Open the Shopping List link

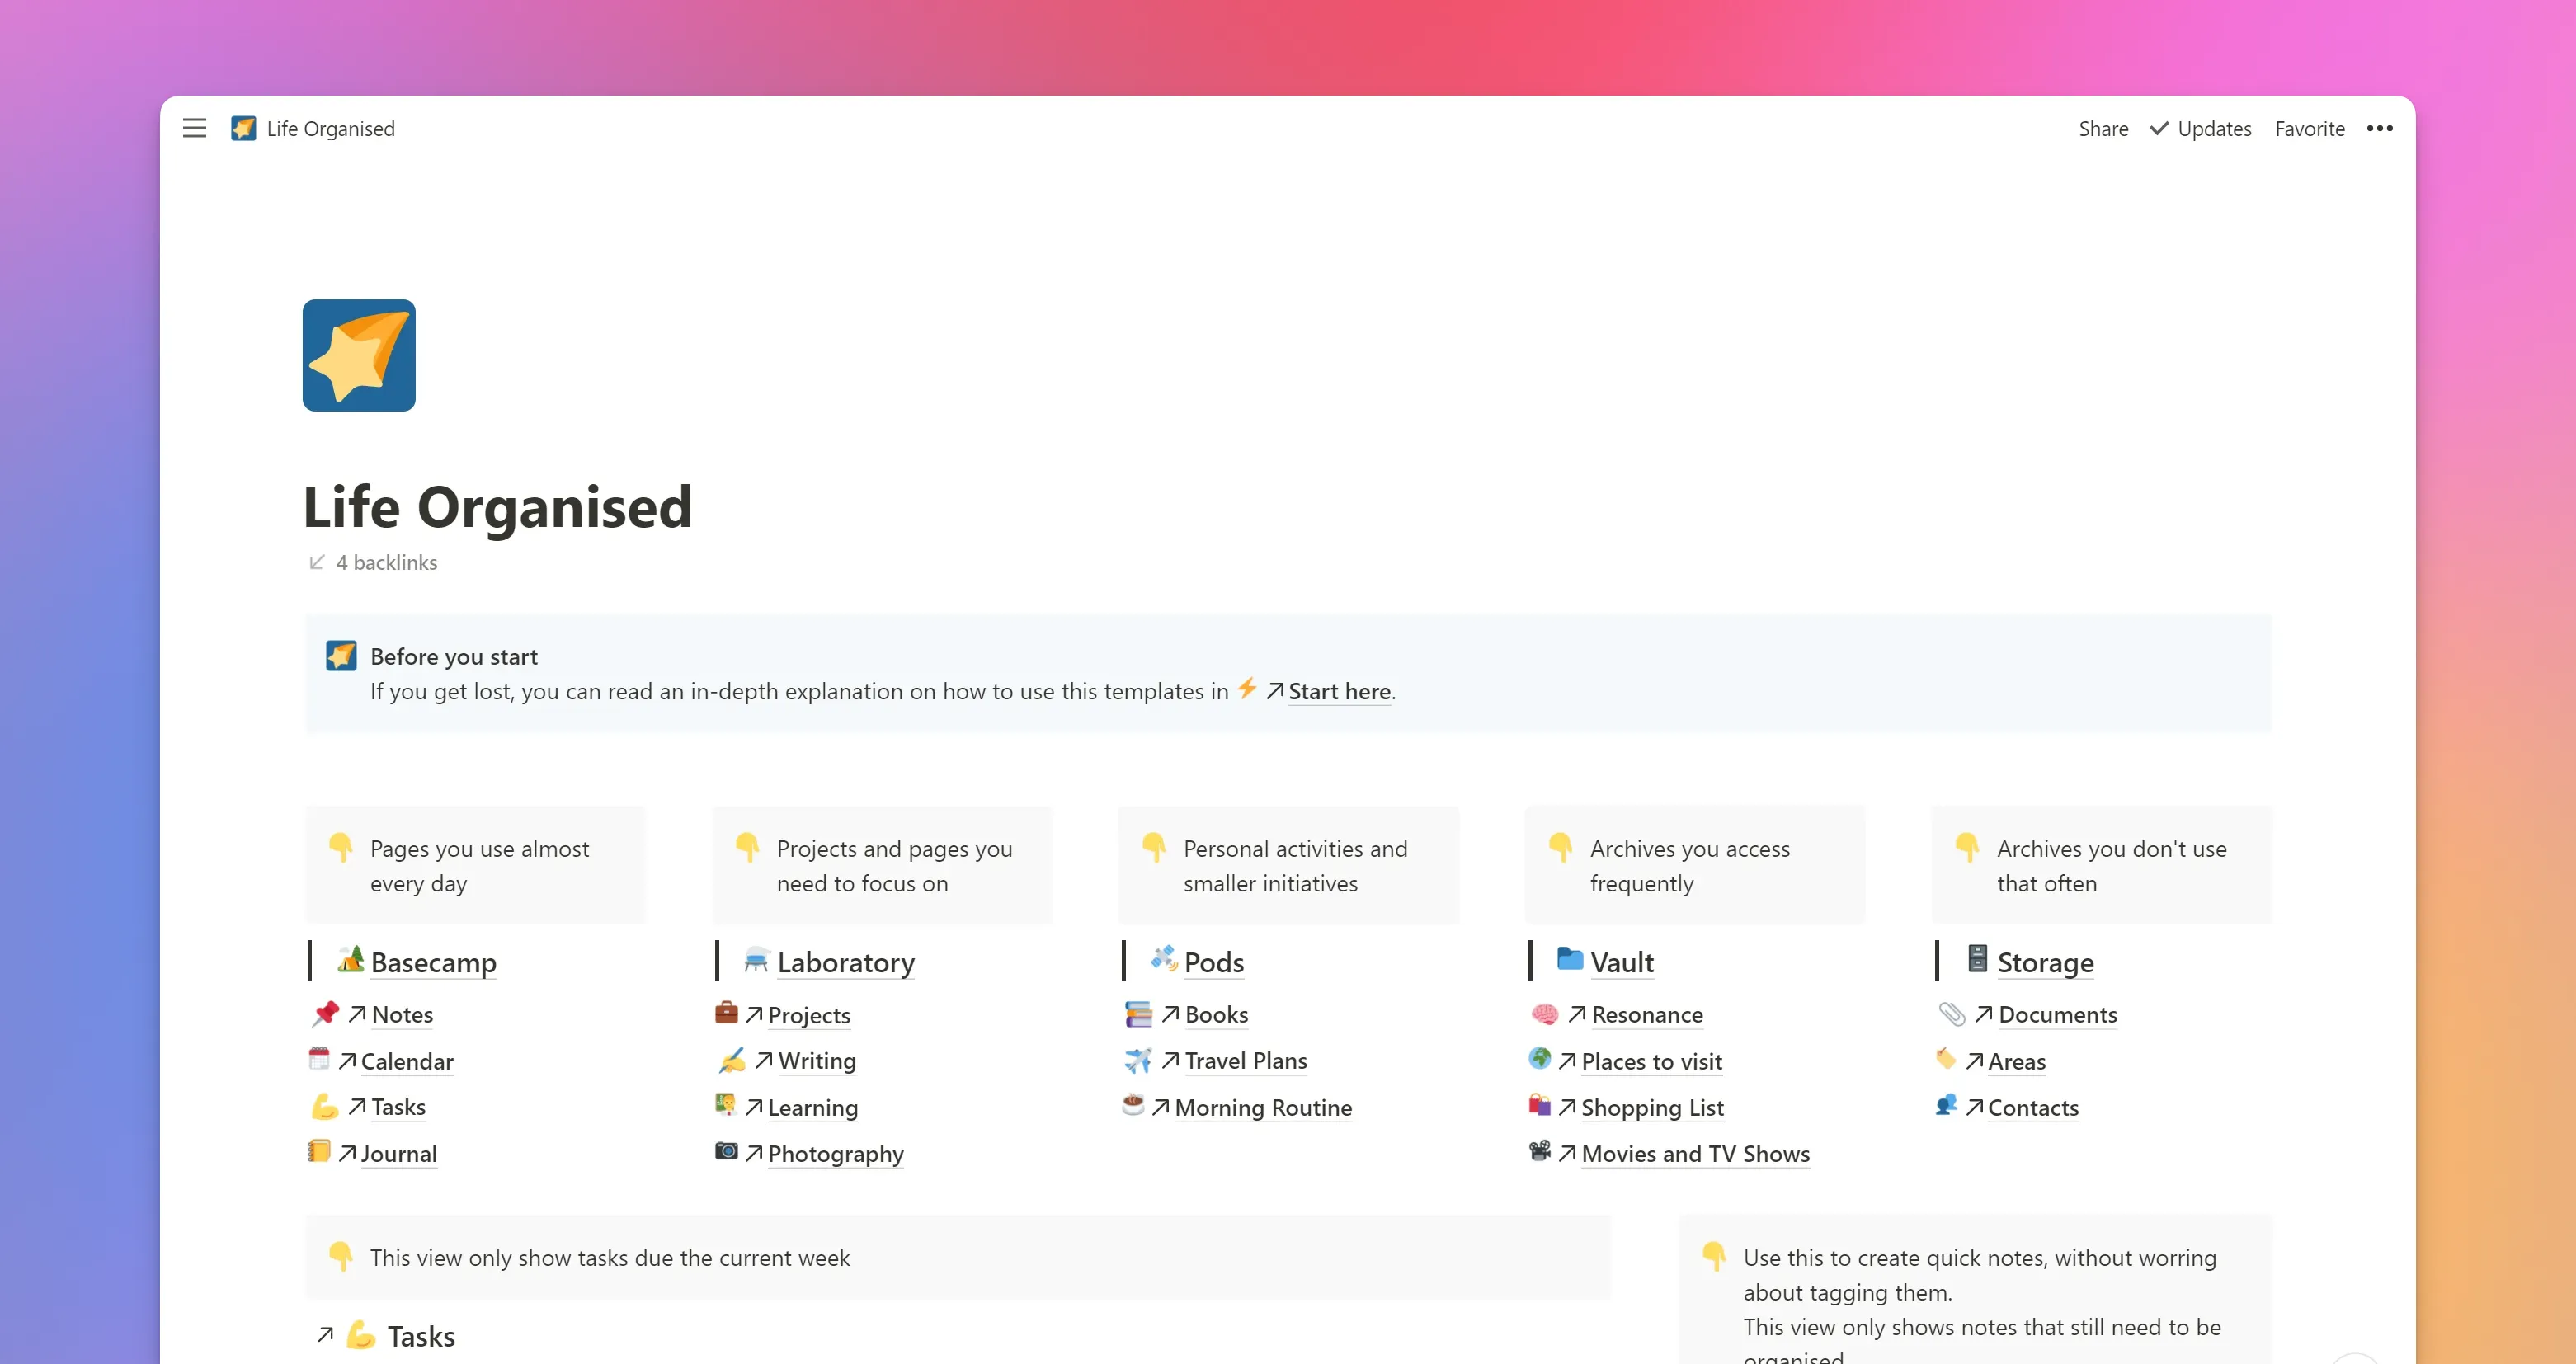click(1653, 1108)
